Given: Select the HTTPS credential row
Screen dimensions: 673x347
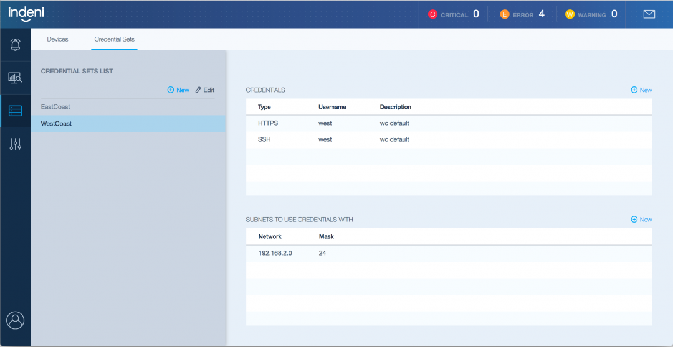Looking at the screenshot, I should click(x=449, y=123).
